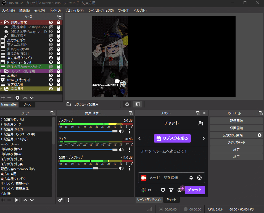Toggle visibility of 退席or離席 group
The width and height of the screenshot is (264, 213).
[x=51, y=22]
